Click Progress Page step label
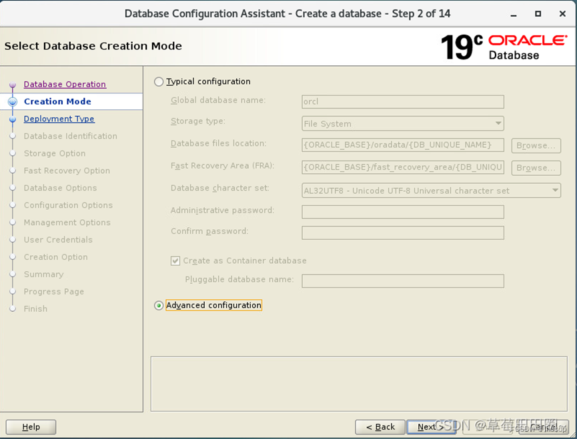Viewport: 577px width, 439px height. pyautogui.click(x=54, y=291)
